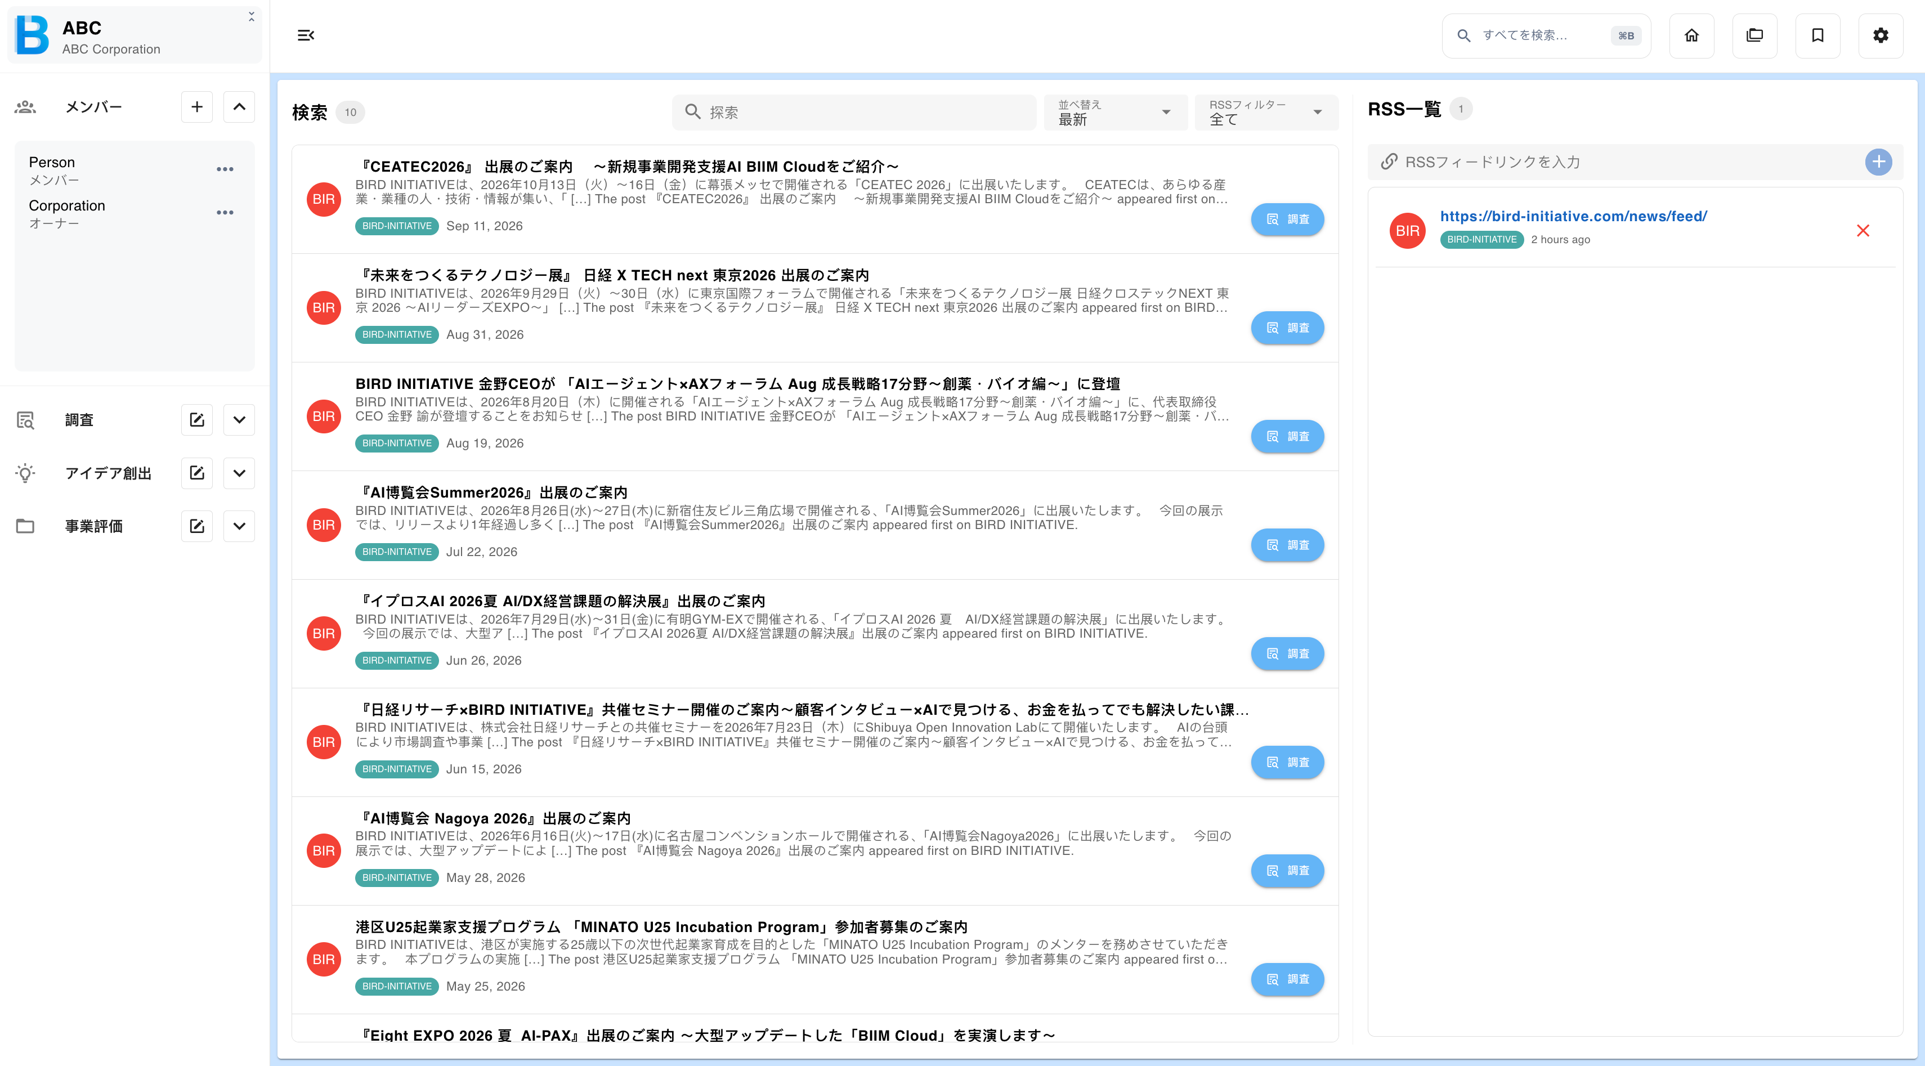This screenshot has height=1066, width=1925.
Task: Click 調査 button for 日経 X TECH next article
Action: click(1288, 328)
